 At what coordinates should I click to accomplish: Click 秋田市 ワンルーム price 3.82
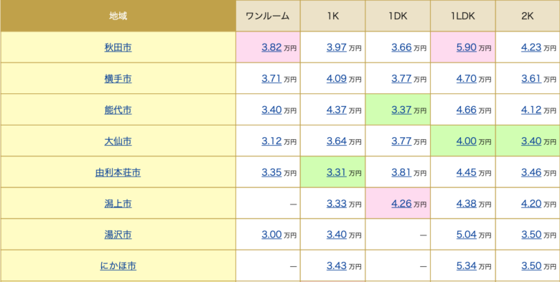click(x=271, y=47)
